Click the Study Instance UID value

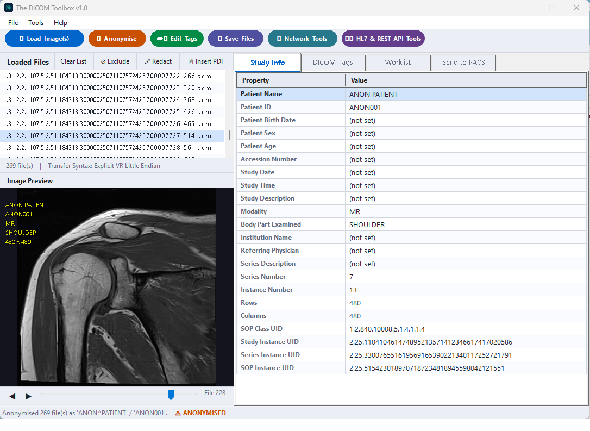pos(430,342)
